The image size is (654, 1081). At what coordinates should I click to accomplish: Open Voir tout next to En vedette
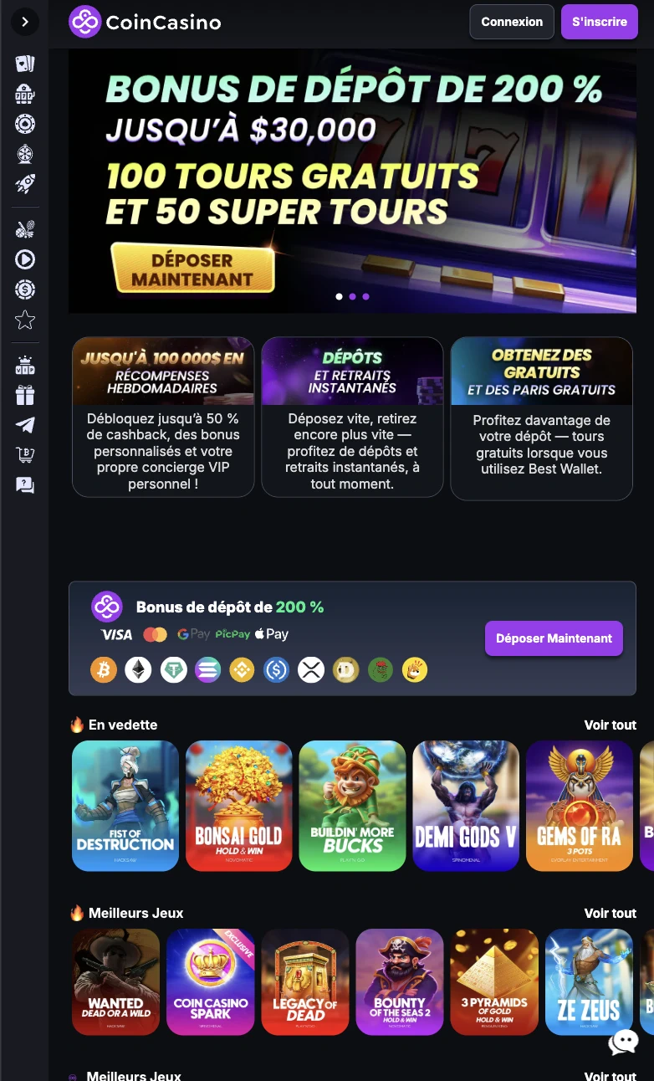(x=611, y=725)
